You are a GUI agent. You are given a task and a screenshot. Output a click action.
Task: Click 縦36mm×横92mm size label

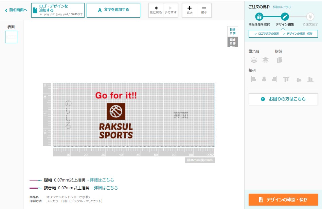[200, 160]
